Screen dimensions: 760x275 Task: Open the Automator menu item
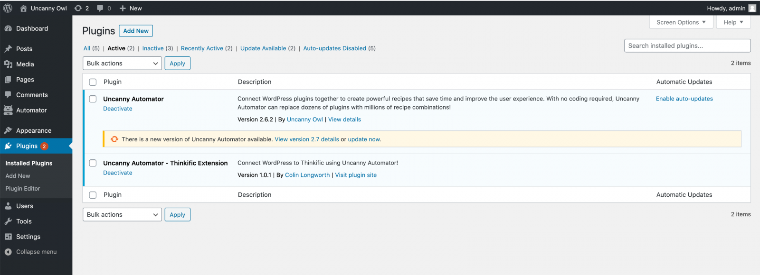point(36,110)
